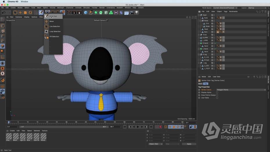
Task: Collapse the Head group in the Object Manager
Action: [199, 15]
